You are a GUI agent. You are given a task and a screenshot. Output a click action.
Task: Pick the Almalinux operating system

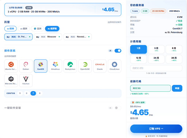click(x=55, y=66)
